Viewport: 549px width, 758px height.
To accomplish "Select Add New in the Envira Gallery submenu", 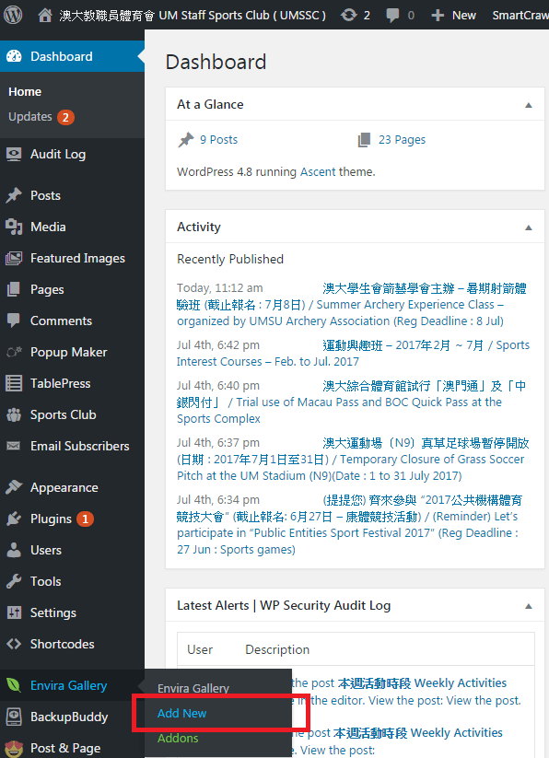I will pos(181,713).
